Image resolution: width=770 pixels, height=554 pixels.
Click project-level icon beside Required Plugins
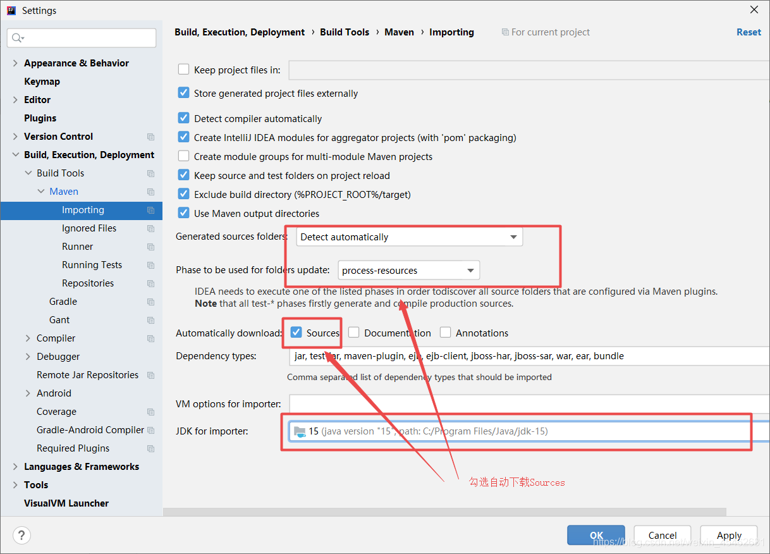(x=150, y=448)
